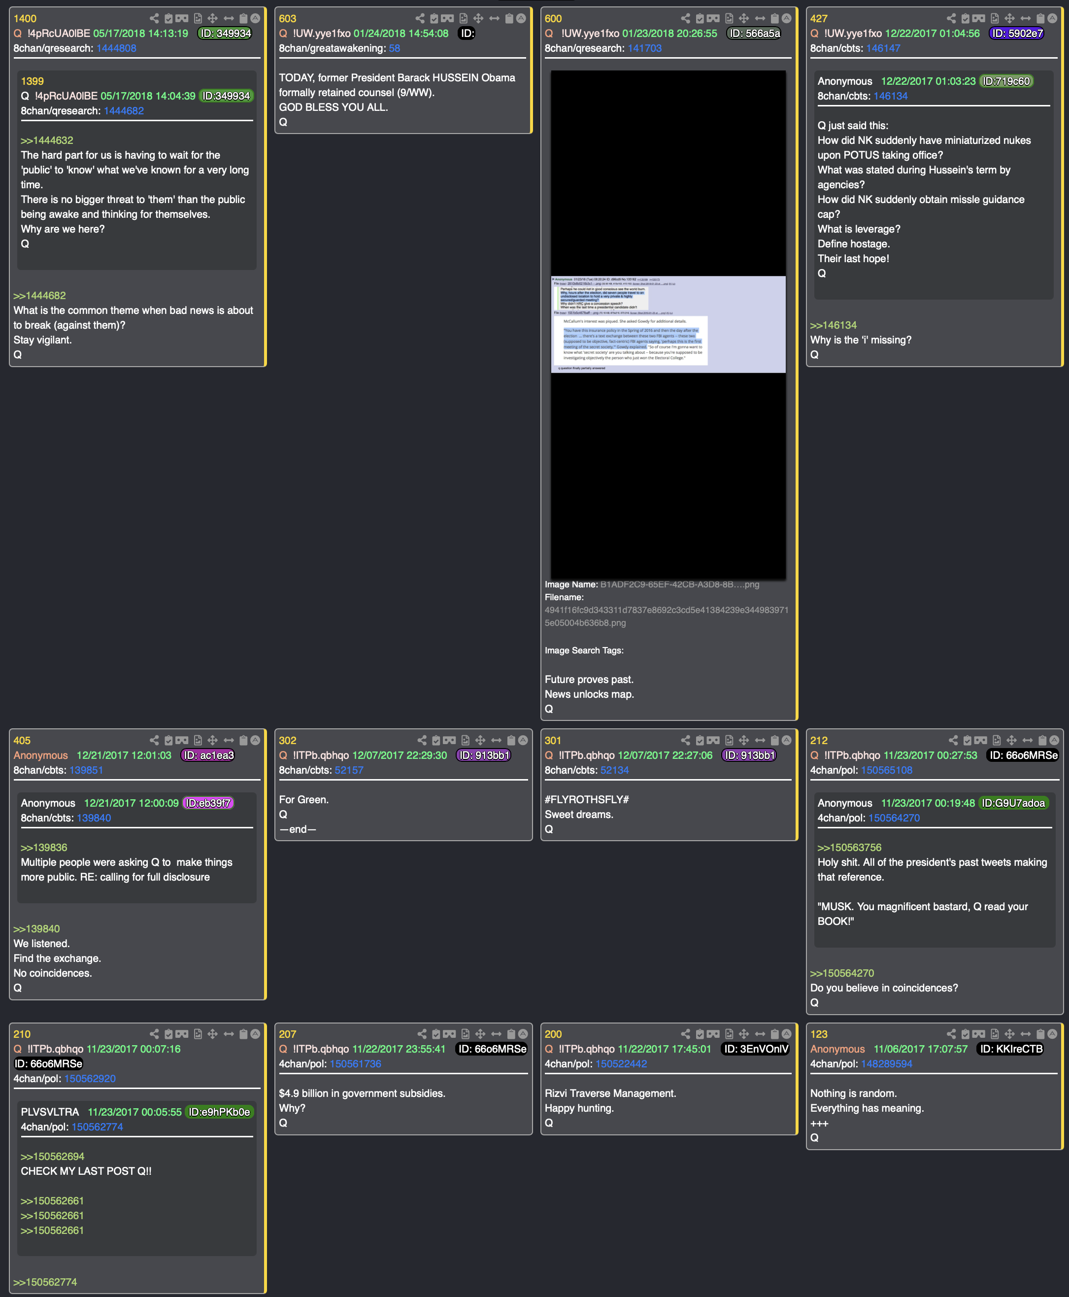1069x1297 pixels.
Task: Click the share icon on post 301
Action: (685, 740)
